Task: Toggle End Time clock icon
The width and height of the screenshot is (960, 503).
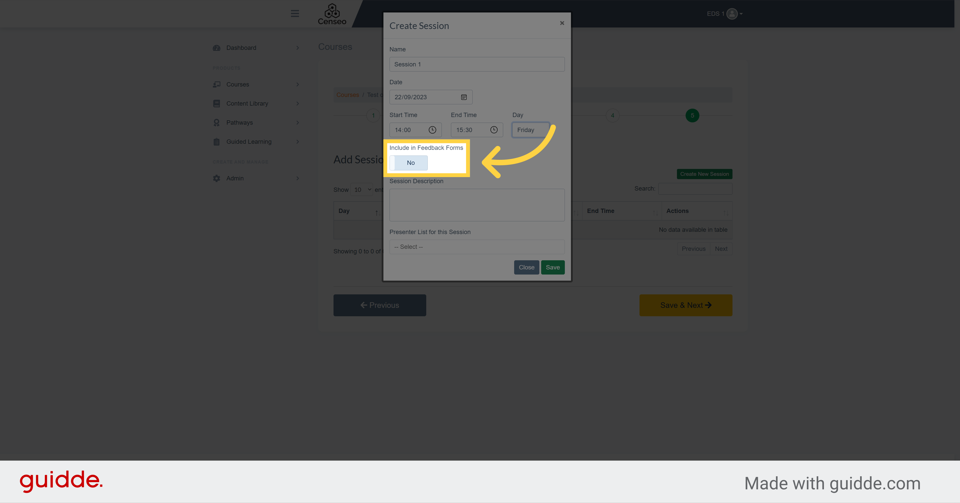Action: 494,130
